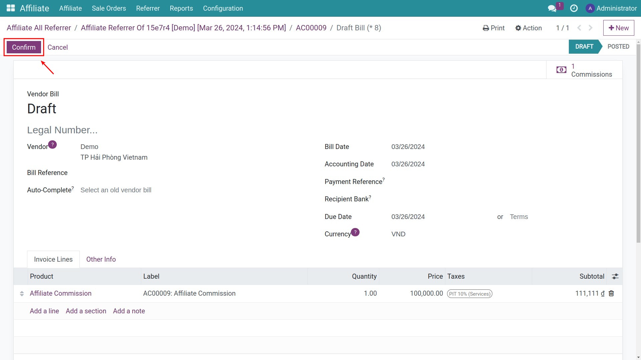This screenshot has height=360, width=641.
Task: Open the Sale Orders menu
Action: 109,8
